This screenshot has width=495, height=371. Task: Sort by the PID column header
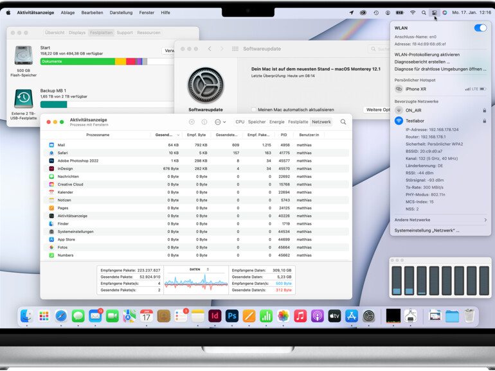pyautogui.click(x=283, y=135)
